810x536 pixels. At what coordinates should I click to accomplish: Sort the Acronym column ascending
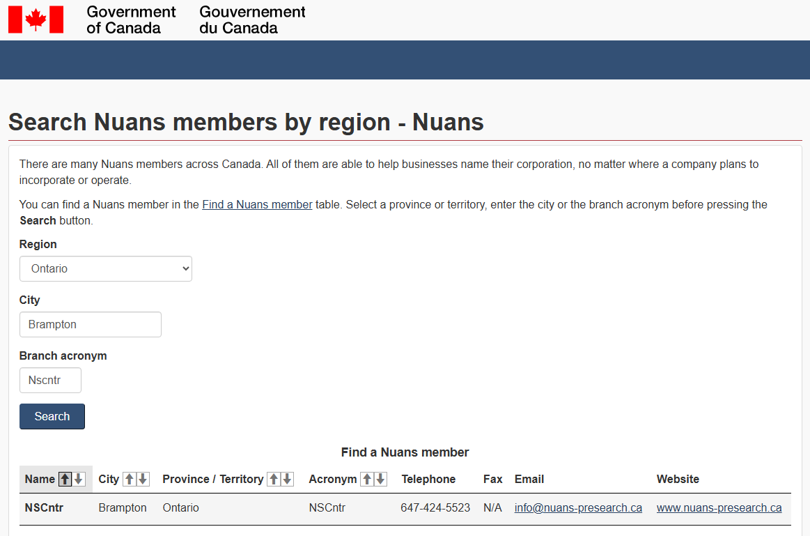coord(366,480)
